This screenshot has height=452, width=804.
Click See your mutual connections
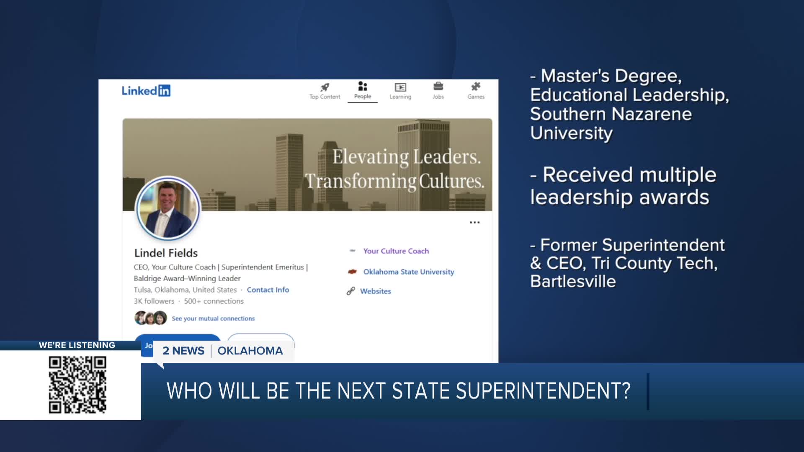(213, 318)
